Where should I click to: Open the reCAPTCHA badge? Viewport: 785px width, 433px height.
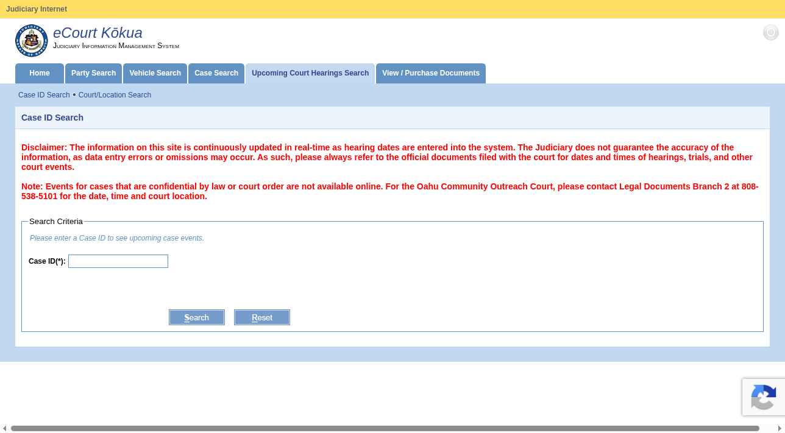764,397
